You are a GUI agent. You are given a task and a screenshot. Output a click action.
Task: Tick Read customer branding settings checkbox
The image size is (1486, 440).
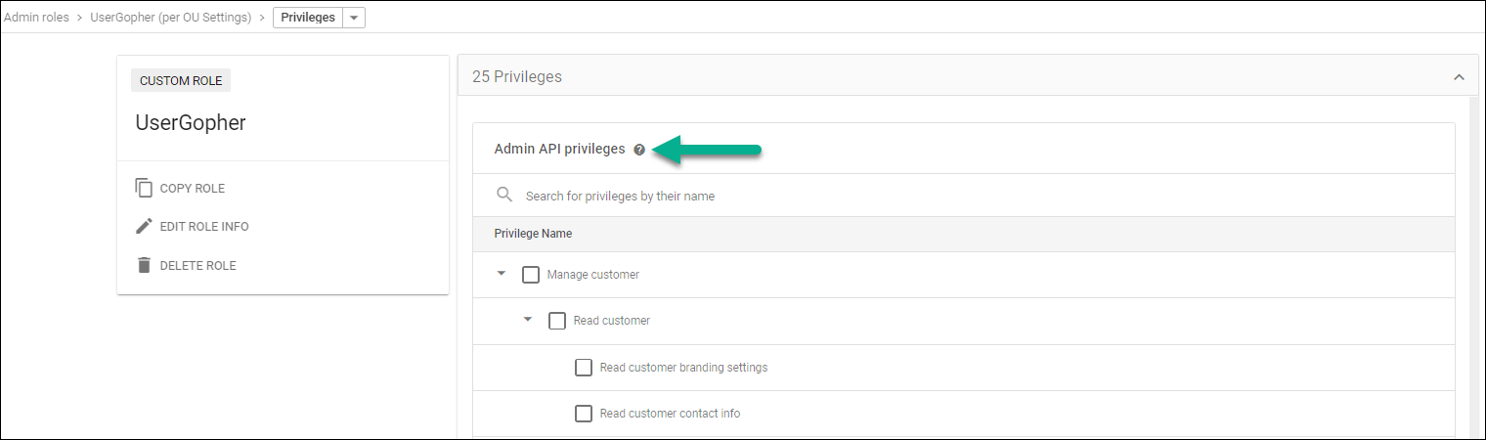(x=584, y=368)
